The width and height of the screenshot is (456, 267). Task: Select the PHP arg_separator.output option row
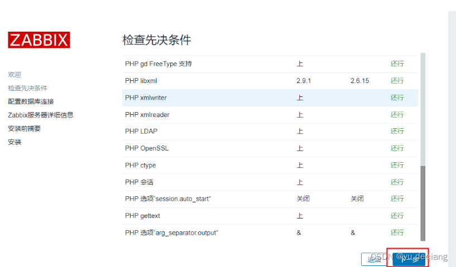(x=270, y=232)
